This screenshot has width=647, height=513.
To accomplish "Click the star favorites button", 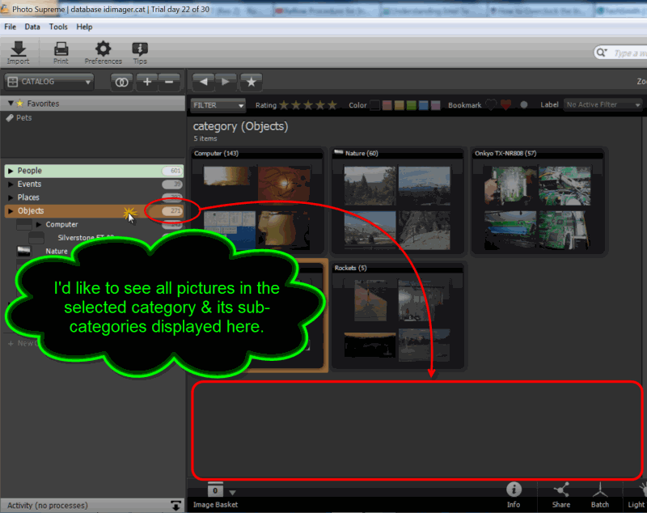I will click(x=251, y=82).
